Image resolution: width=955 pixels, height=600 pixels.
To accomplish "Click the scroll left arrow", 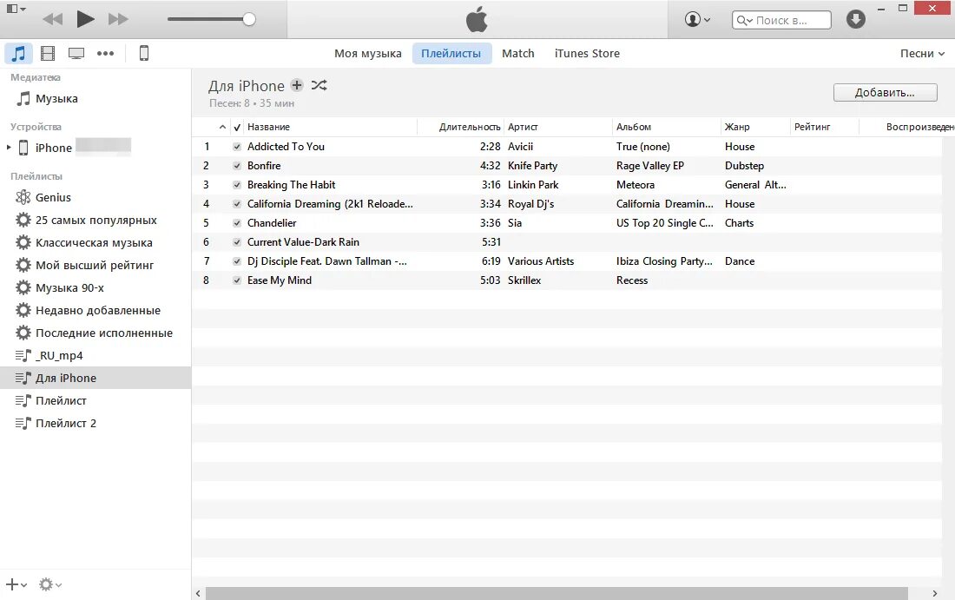I will (198, 593).
